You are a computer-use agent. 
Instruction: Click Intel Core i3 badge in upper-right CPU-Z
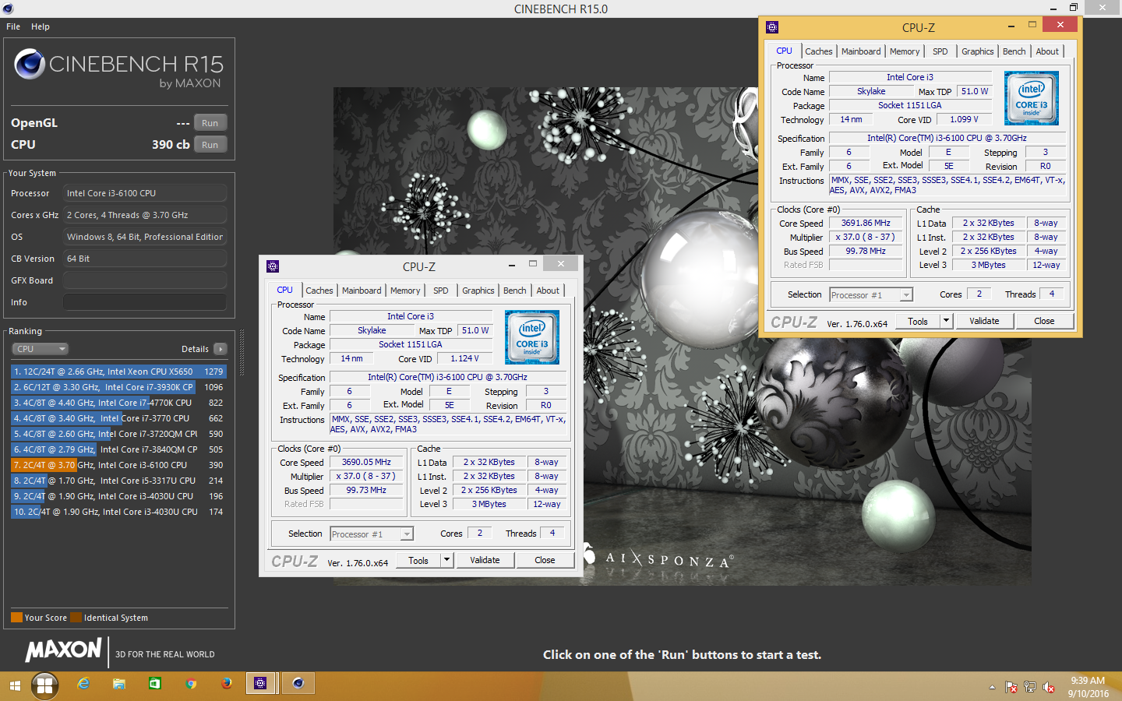(1032, 98)
